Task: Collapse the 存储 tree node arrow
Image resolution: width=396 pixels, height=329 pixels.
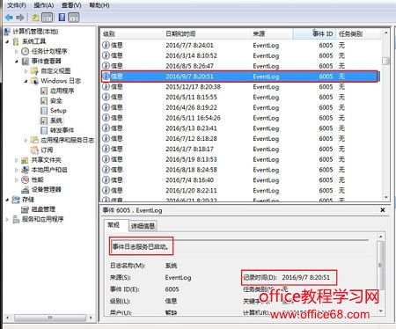Action: tap(7, 200)
